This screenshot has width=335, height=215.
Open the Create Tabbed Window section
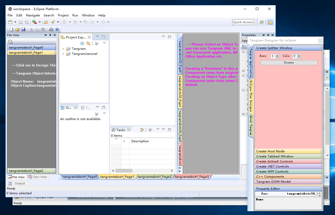[x=288, y=156]
